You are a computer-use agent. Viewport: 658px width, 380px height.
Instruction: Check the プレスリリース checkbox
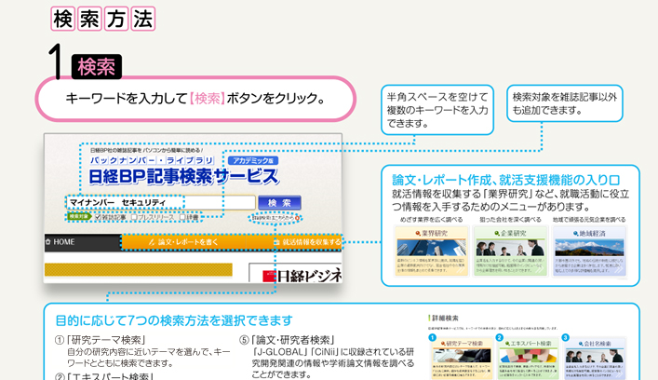click(134, 217)
